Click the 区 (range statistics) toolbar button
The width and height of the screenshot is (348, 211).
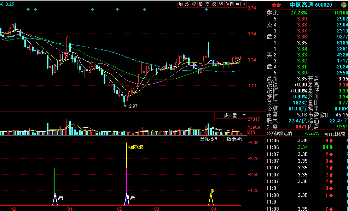(214, 4)
